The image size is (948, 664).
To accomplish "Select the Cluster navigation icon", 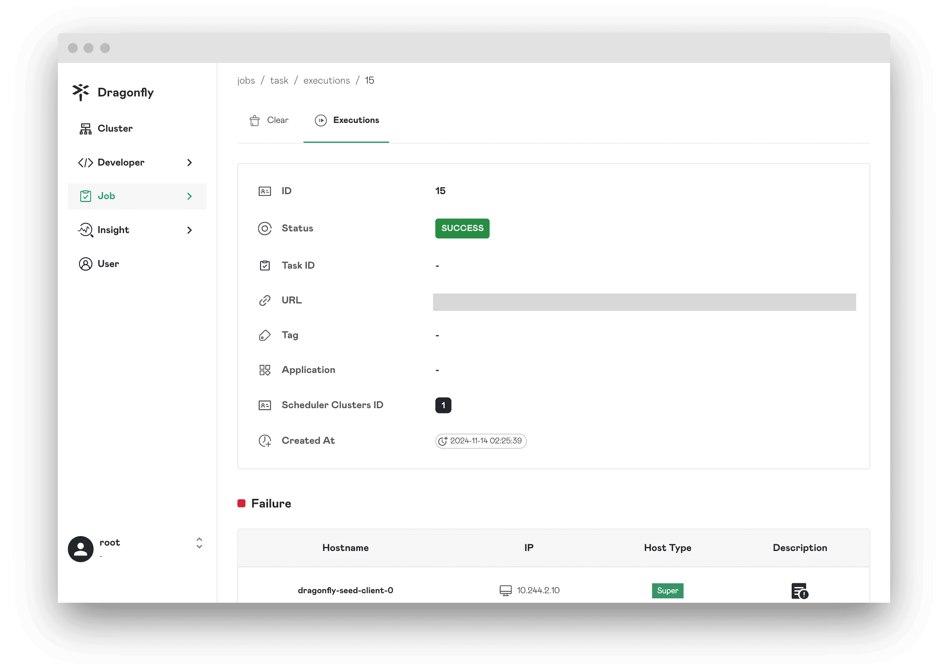I will [x=86, y=128].
